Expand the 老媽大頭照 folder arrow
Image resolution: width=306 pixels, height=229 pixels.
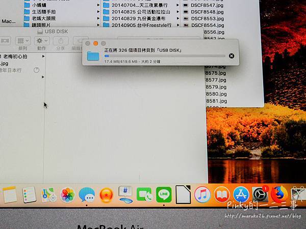point(98,18)
